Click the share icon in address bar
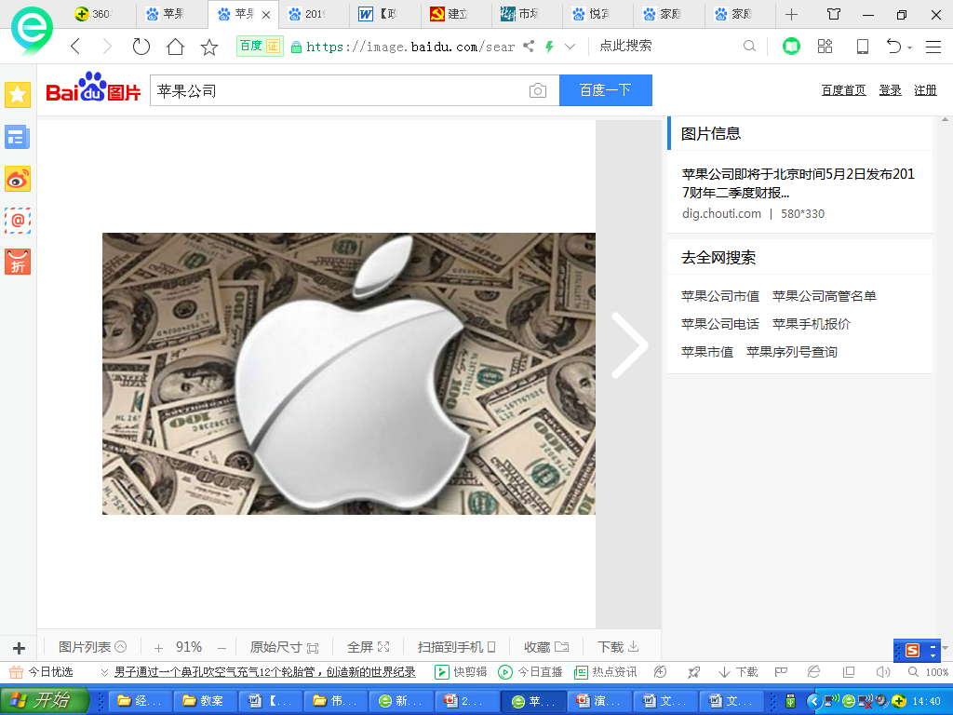The width and height of the screenshot is (953, 715). 529,47
